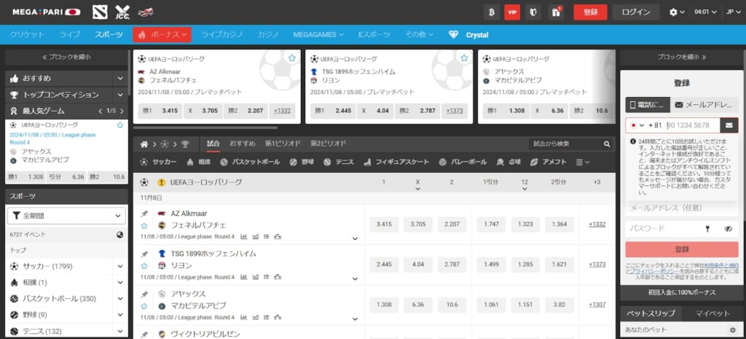746x339 pixels.
Task: Open the ライブ menu item
Action: pos(69,34)
